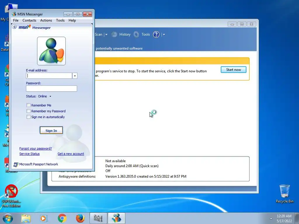Open the Service Status link

[x=29, y=154]
